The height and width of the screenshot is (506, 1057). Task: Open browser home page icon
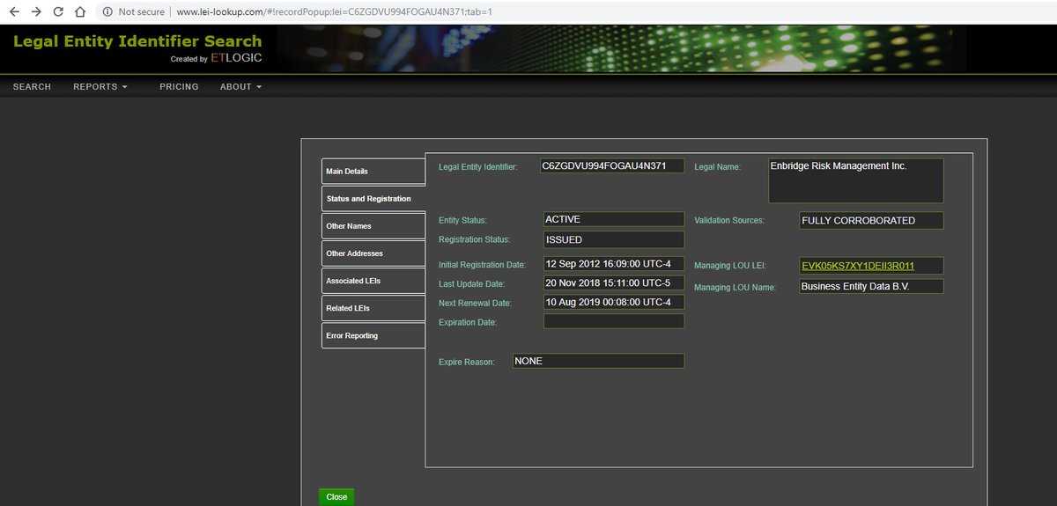coord(80,12)
